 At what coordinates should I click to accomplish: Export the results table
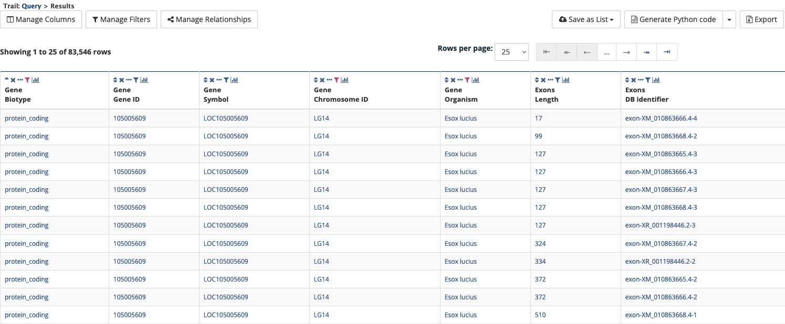(x=762, y=19)
